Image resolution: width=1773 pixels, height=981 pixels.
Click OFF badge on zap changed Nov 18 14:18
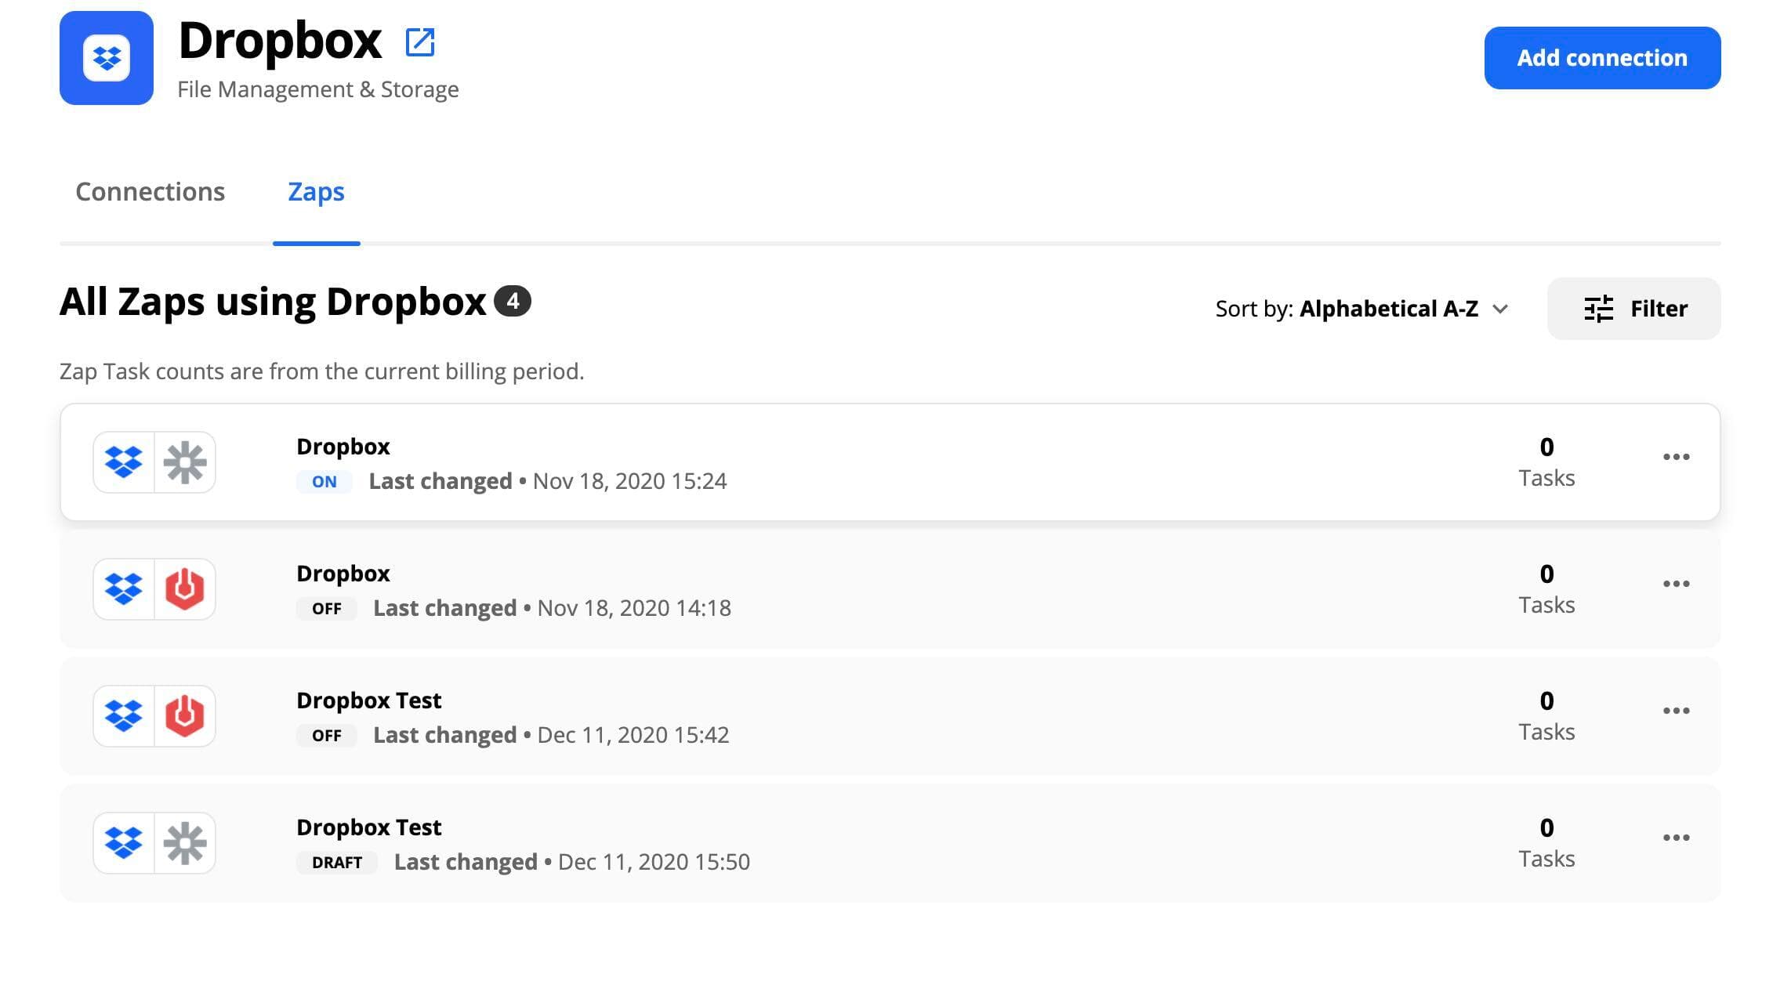pos(327,608)
